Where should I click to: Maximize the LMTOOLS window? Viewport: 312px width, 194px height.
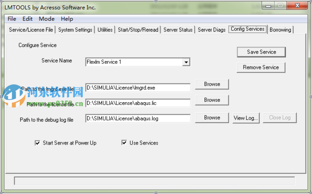280,6
